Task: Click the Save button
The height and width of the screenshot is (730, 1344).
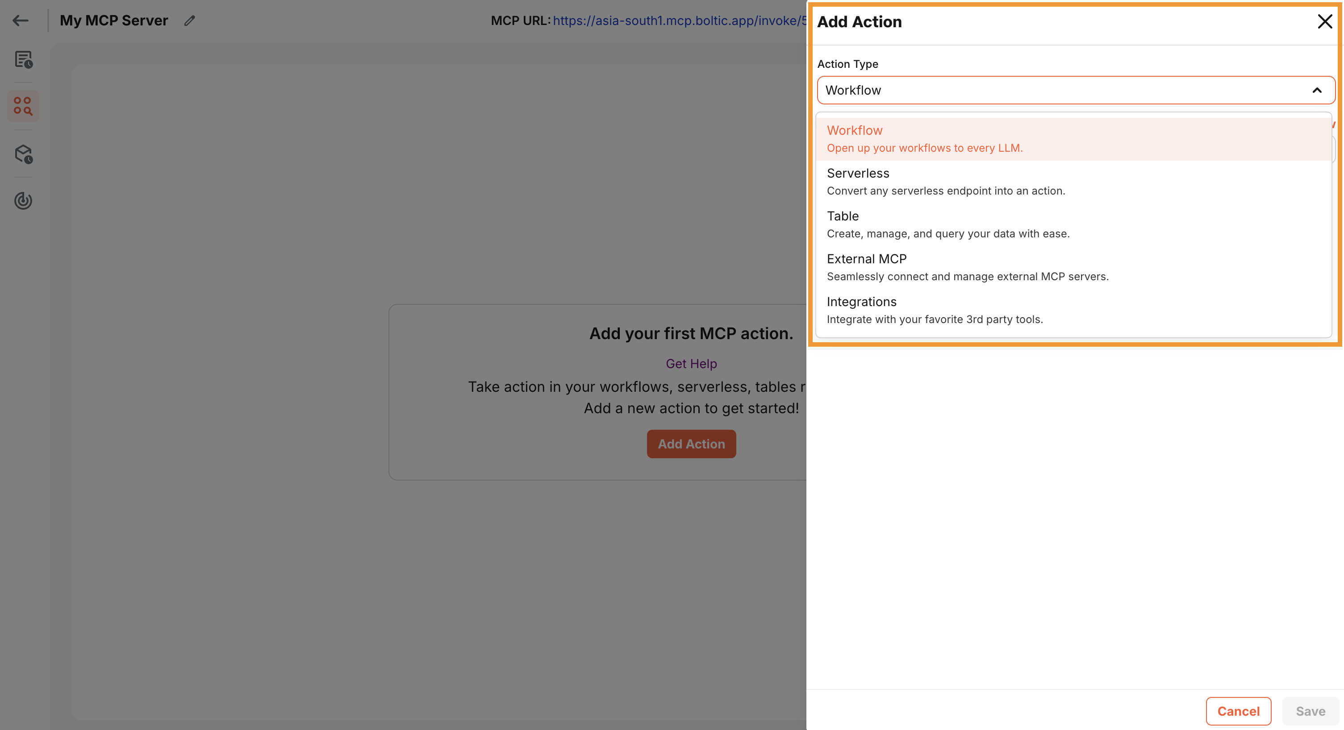Action: click(1310, 711)
